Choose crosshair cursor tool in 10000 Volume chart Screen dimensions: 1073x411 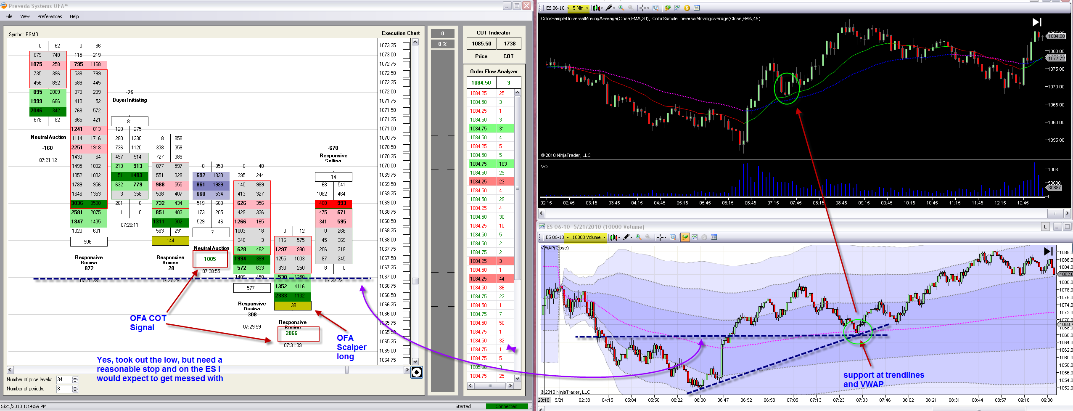(661, 237)
